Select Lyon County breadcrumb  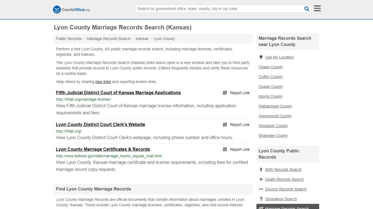164,39
